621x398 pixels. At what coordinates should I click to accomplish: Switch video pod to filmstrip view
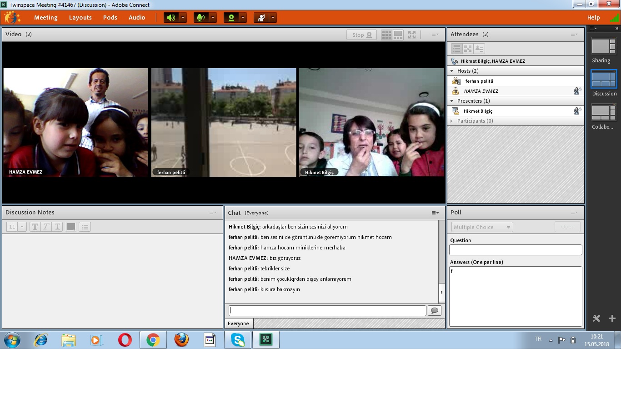pyautogui.click(x=398, y=35)
